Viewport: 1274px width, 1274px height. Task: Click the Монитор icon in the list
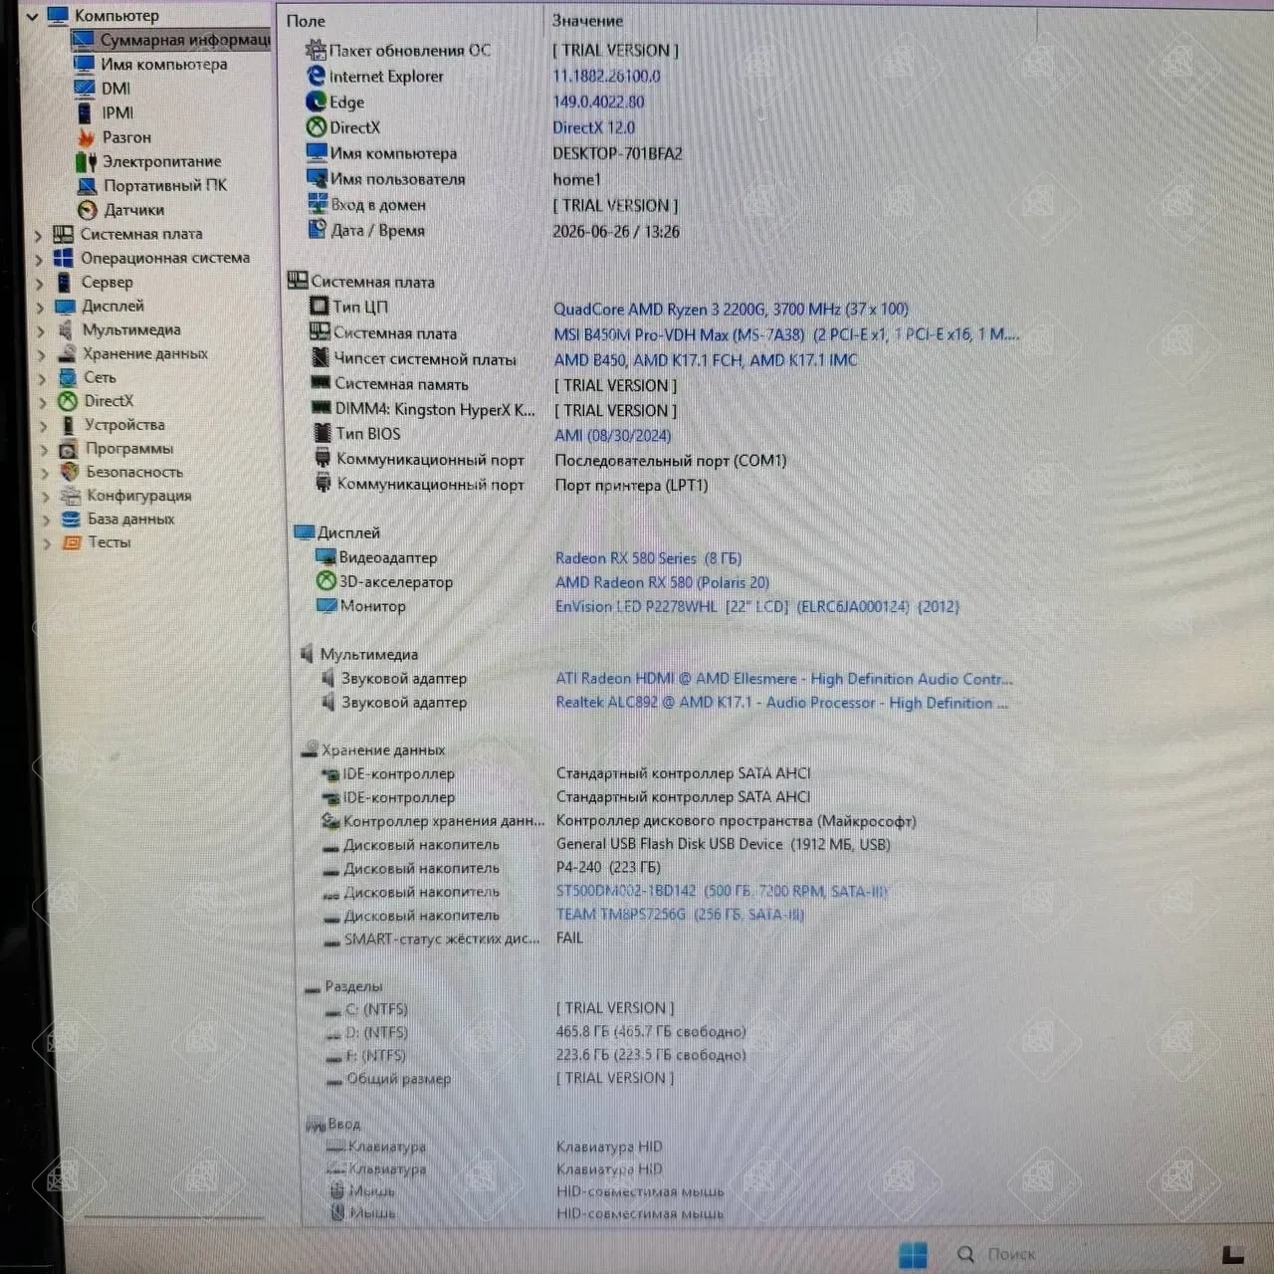click(x=326, y=605)
